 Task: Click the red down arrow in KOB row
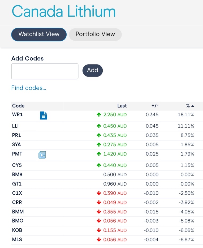[99, 230]
